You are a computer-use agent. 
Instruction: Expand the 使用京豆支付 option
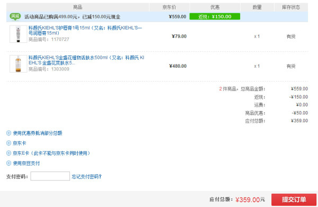click(8, 163)
